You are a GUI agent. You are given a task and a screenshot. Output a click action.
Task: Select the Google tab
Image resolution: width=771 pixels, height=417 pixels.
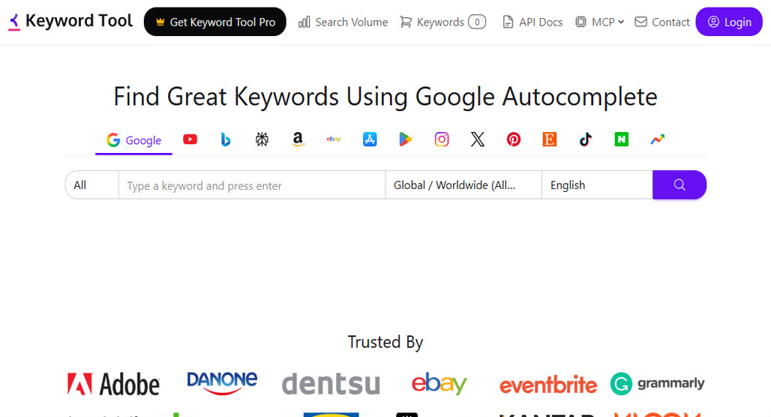click(133, 140)
